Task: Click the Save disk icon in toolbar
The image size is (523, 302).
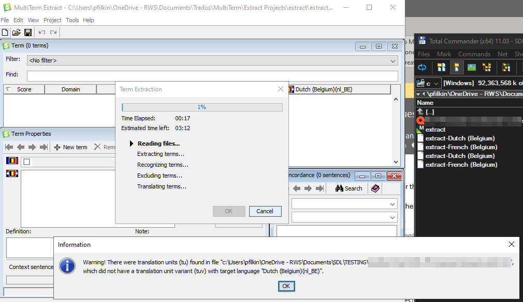Action: tap(28, 32)
